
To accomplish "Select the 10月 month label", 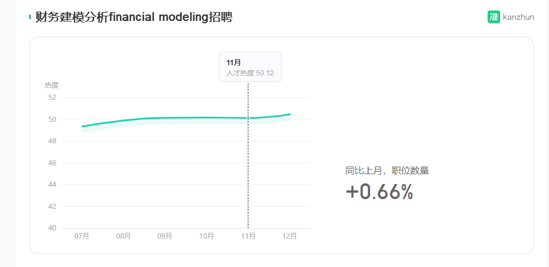I will [207, 236].
